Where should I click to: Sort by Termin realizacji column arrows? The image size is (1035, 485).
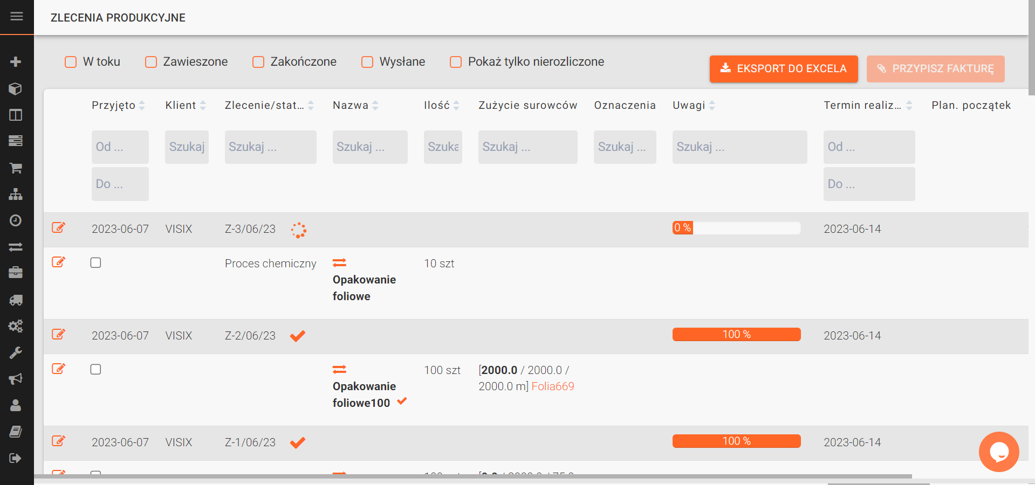click(x=909, y=106)
